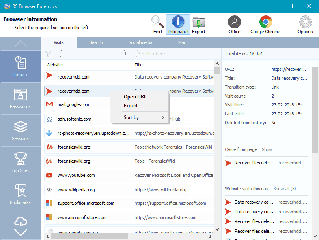Select the forensicswiki.org 'Tools - ForensicsWiki' row

(129, 161)
